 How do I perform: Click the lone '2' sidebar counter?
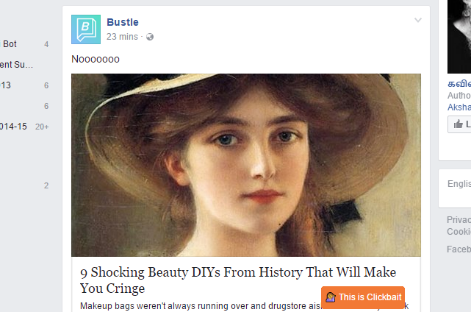pos(46,185)
